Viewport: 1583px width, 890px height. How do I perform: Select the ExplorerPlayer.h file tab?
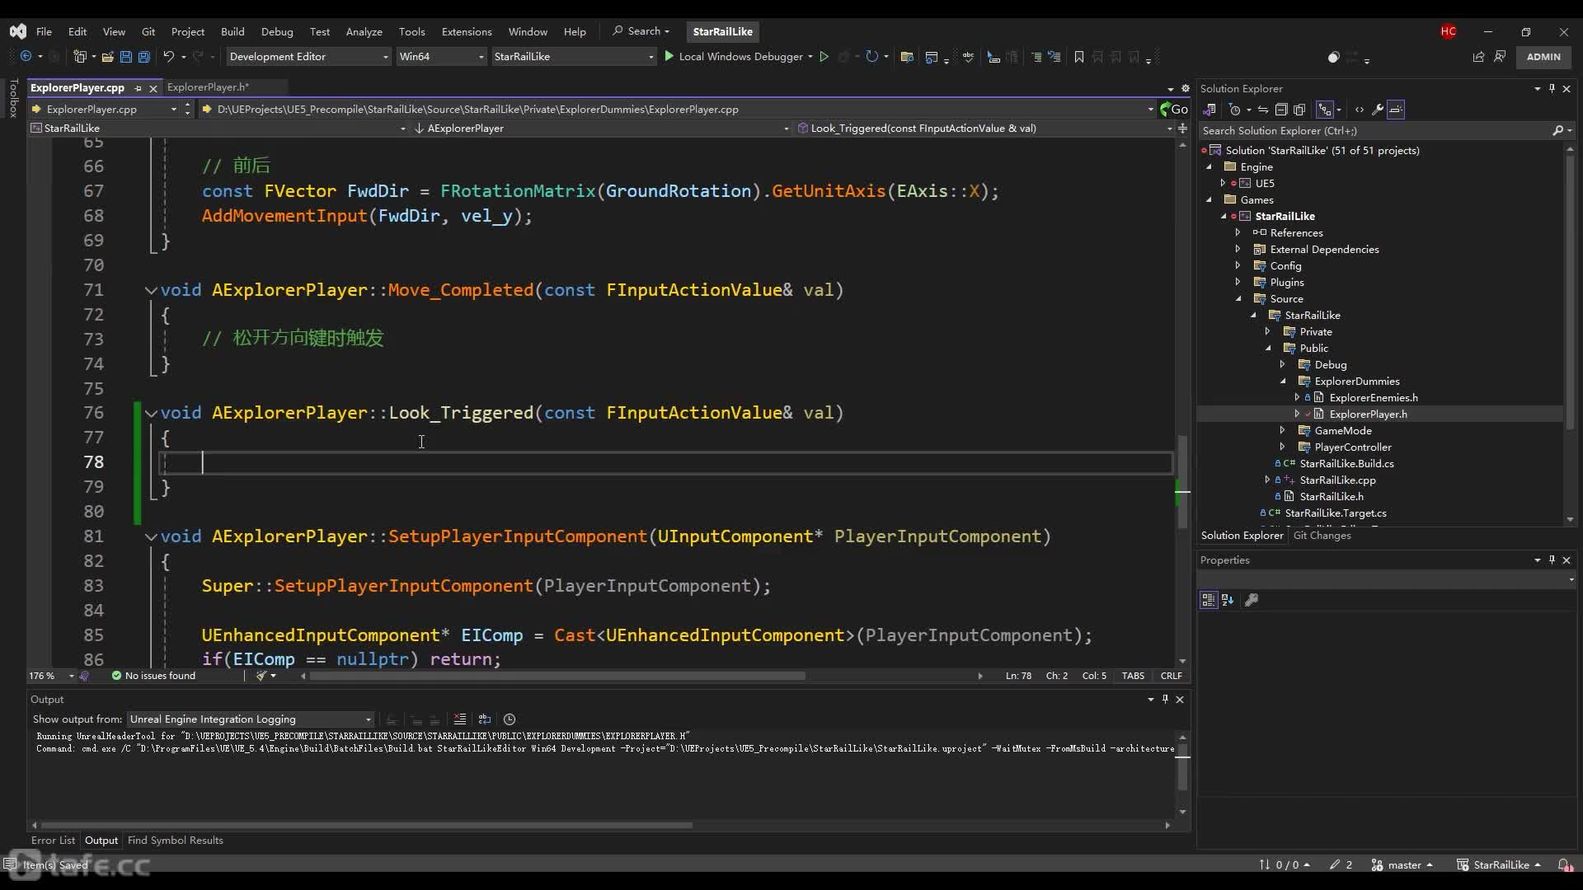click(207, 87)
